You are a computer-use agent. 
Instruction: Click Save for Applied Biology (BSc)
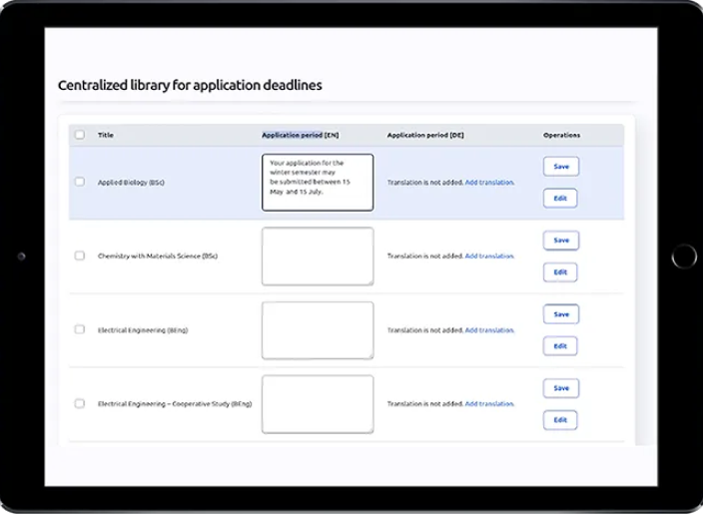click(560, 167)
